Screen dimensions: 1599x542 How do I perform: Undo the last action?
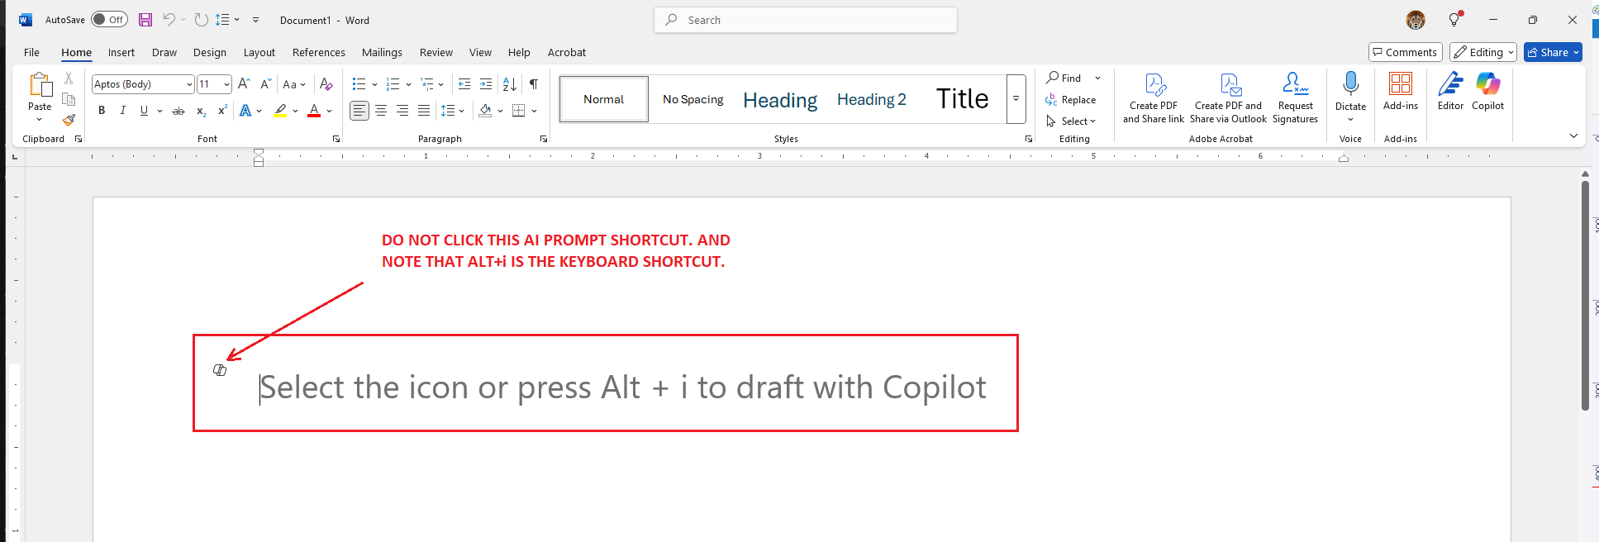[169, 20]
